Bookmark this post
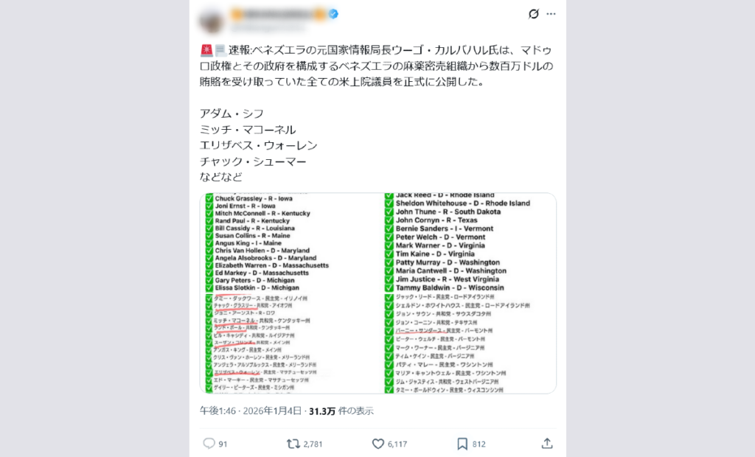 [x=462, y=444]
